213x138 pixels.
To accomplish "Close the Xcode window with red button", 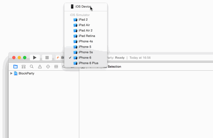I will point(14,58).
